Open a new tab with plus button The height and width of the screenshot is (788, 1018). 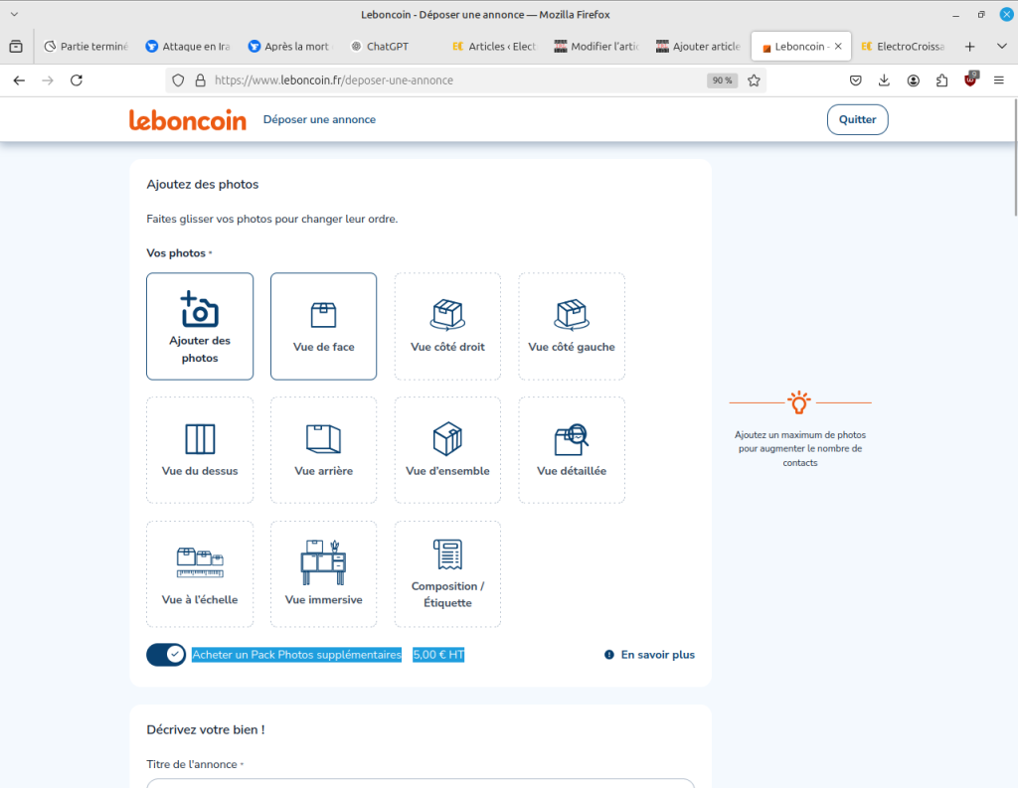(x=970, y=46)
